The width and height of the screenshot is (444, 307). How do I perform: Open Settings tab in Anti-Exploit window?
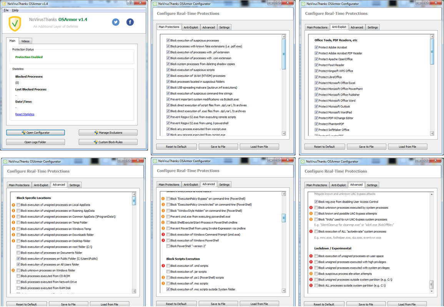pos(372,27)
